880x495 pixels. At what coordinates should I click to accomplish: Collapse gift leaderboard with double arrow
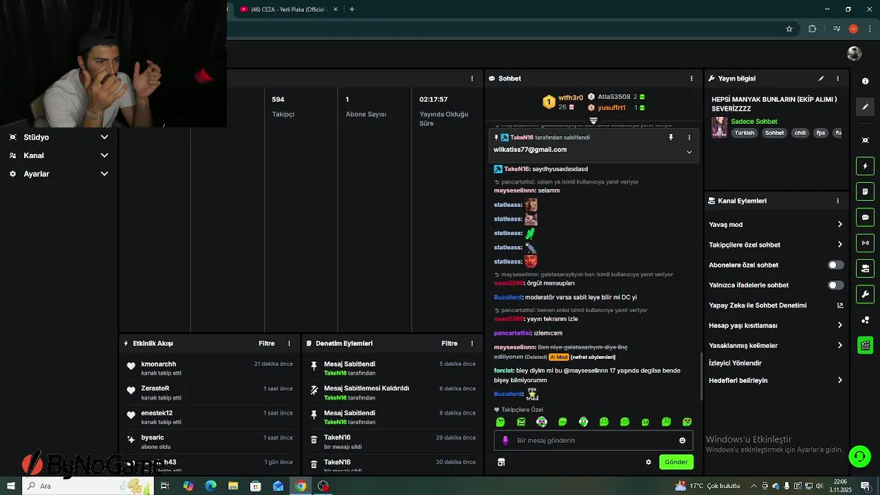tap(593, 120)
